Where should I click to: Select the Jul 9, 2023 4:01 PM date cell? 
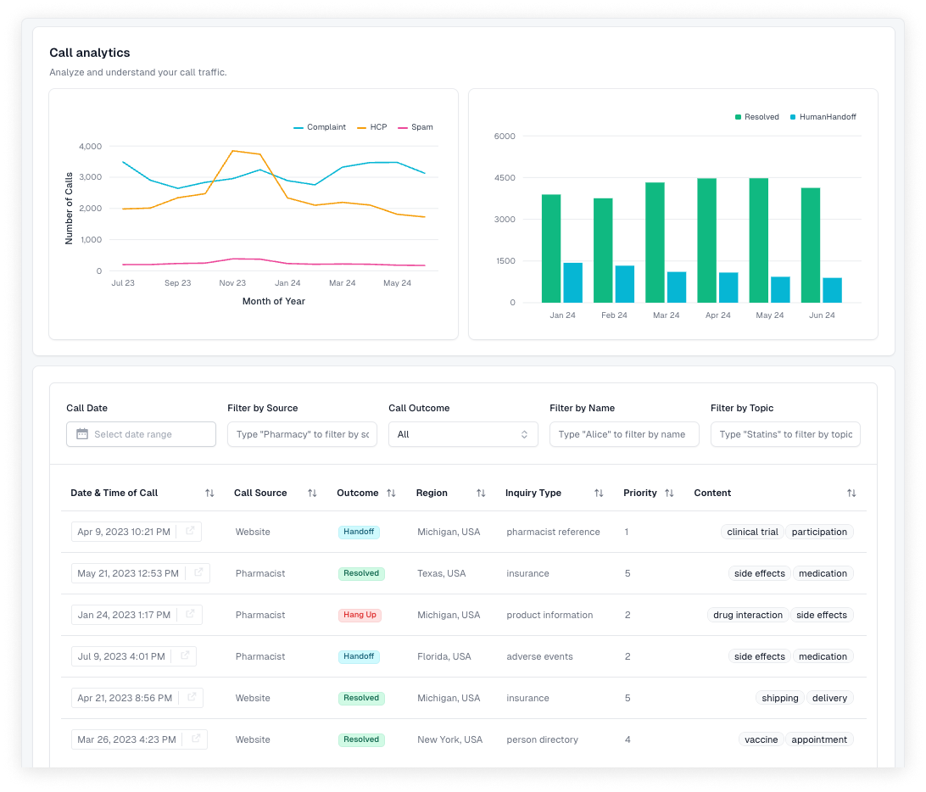(133, 656)
